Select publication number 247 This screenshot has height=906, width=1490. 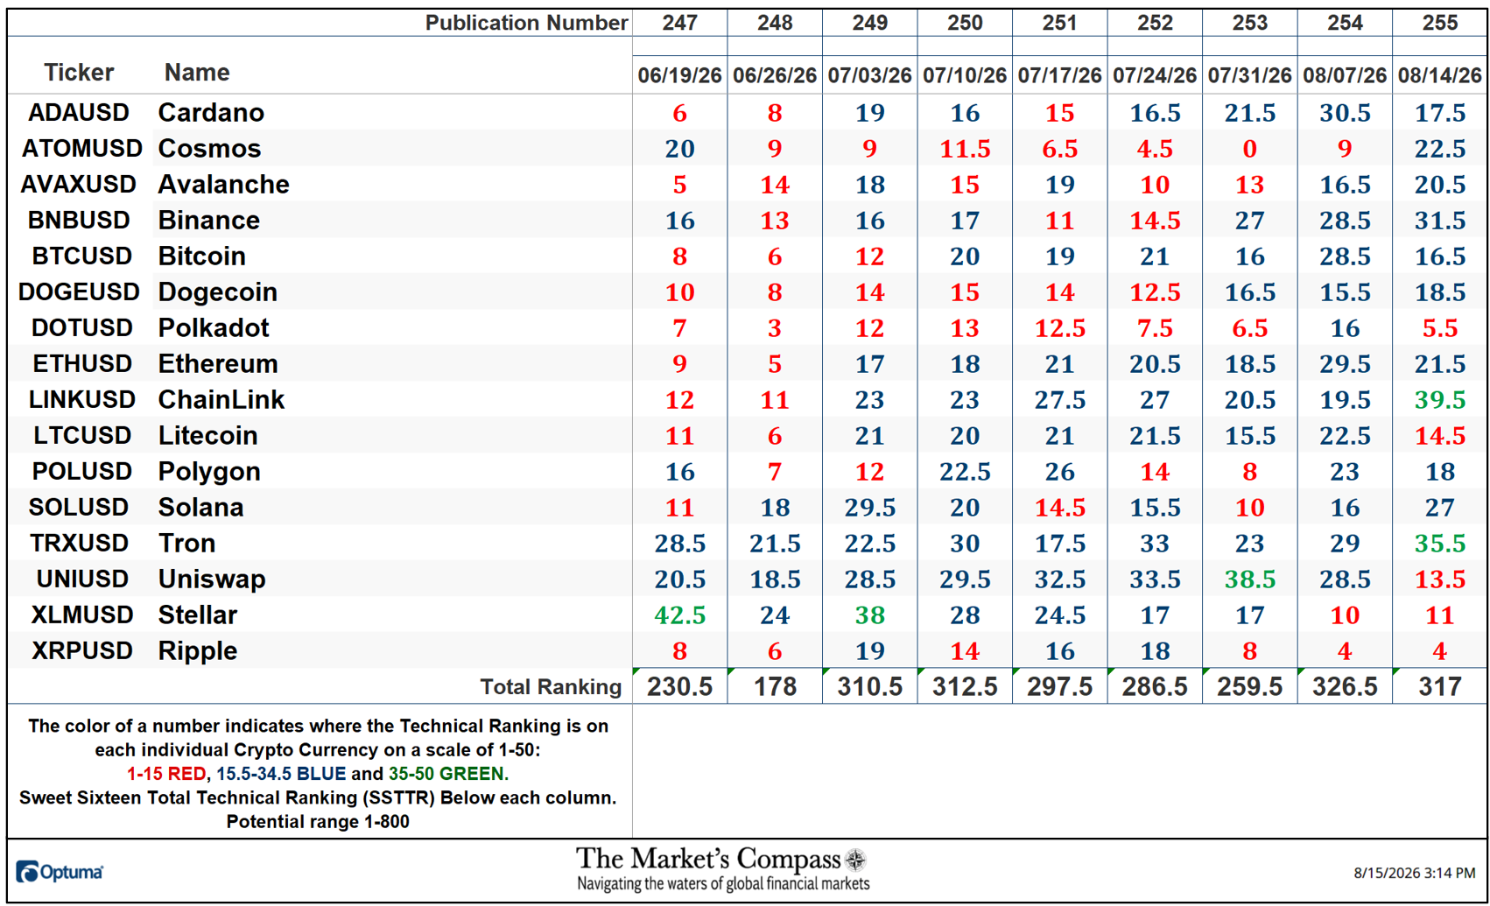[x=680, y=23]
